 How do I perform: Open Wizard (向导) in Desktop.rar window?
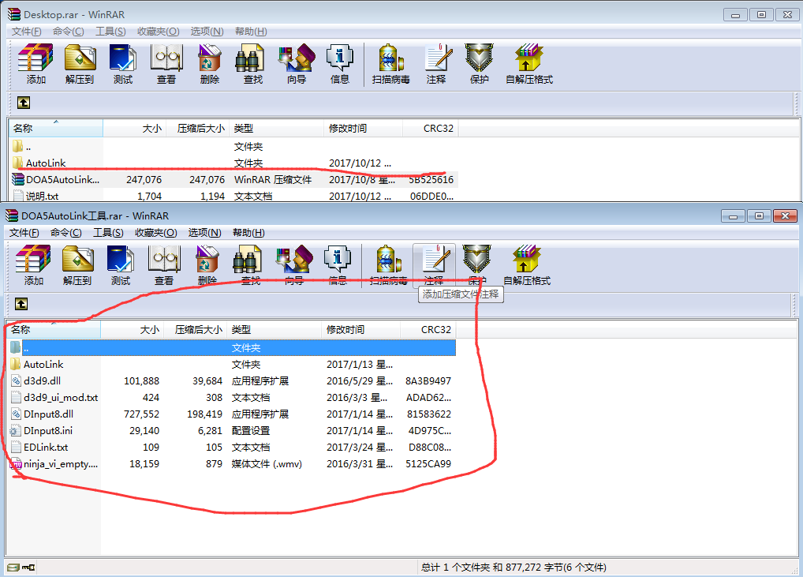[297, 64]
